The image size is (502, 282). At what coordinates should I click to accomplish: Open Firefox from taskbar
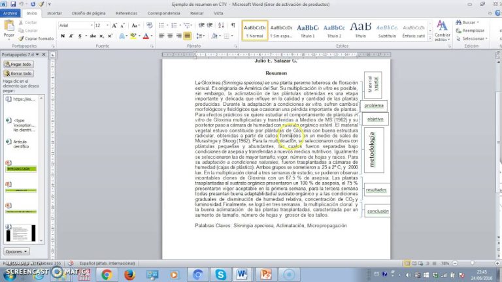pyautogui.click(x=129, y=275)
